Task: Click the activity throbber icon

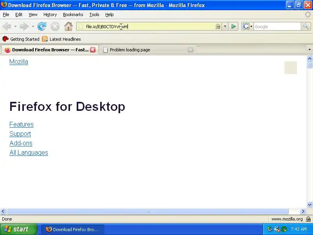Action: point(308,14)
